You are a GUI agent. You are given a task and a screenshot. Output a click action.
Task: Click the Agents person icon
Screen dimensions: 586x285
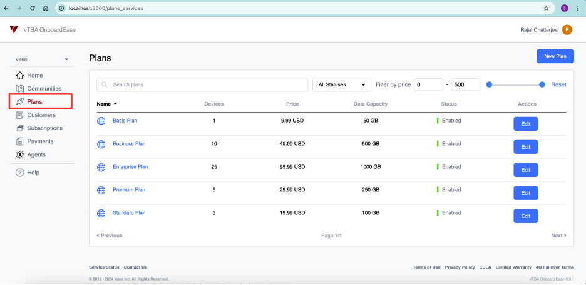click(x=20, y=154)
